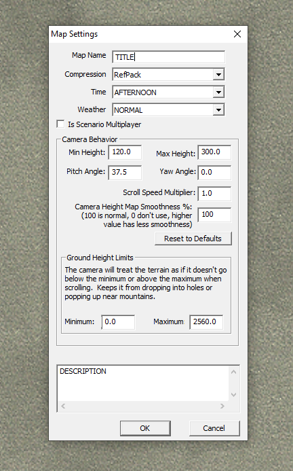Click the Map Name text field

[168, 57]
